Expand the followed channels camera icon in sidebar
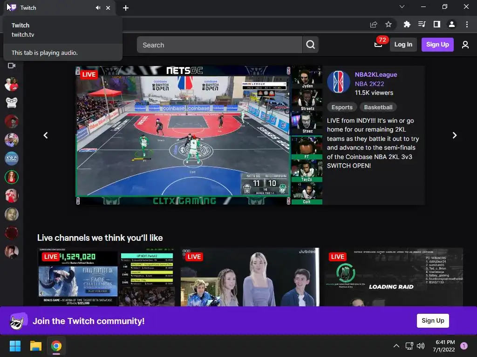This screenshot has height=357, width=477. 12,66
